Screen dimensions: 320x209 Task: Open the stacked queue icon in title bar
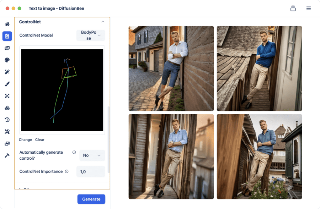point(293,8)
